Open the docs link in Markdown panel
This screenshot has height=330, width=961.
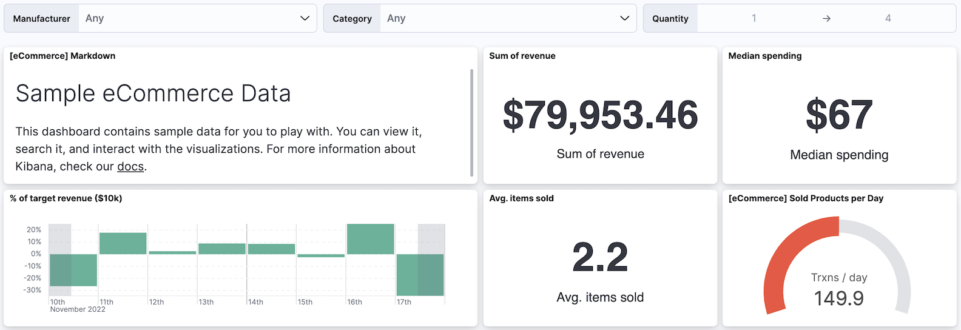pos(130,166)
